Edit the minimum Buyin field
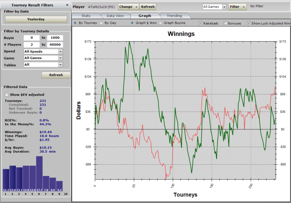The width and height of the screenshot is (291, 203). coord(32,38)
